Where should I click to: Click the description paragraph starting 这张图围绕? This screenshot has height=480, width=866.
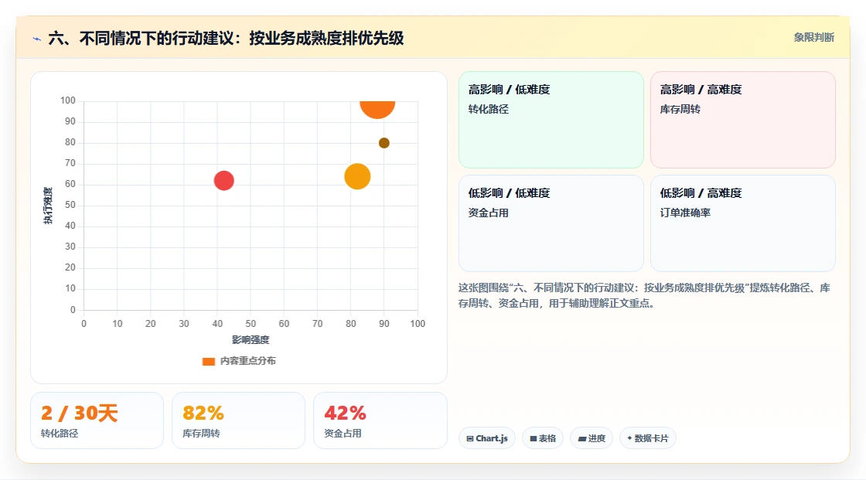point(644,295)
